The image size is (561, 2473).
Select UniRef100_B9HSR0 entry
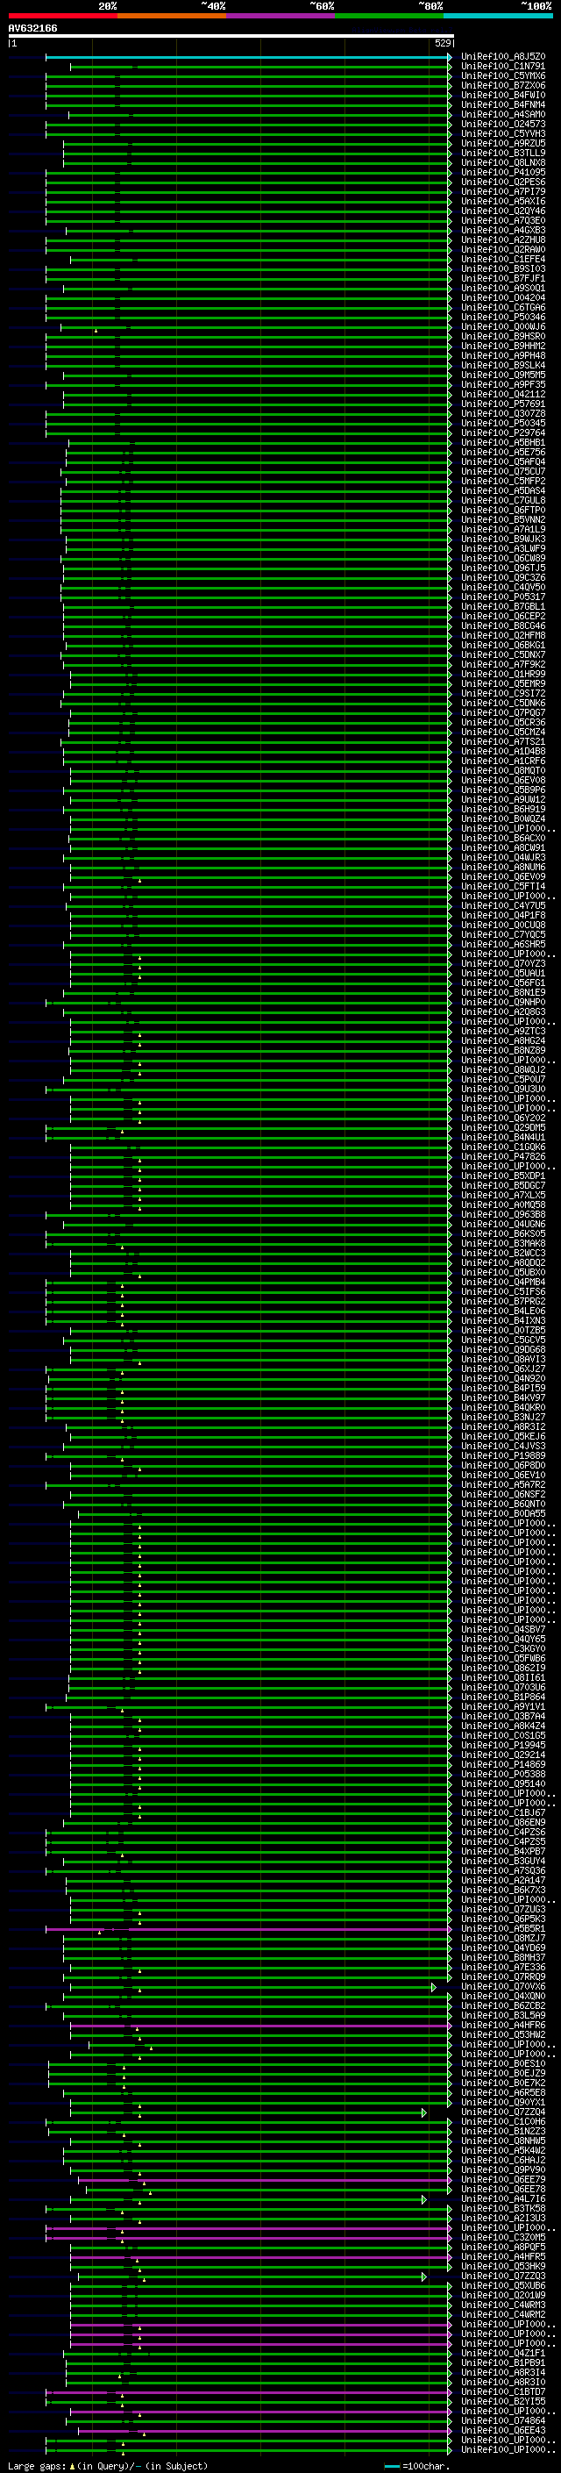pos(503,336)
